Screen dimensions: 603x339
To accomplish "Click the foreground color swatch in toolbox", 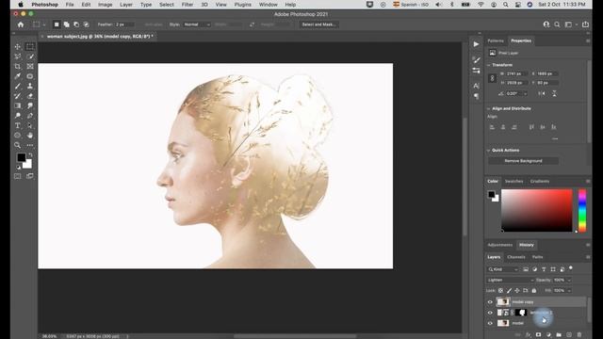I will [22, 157].
